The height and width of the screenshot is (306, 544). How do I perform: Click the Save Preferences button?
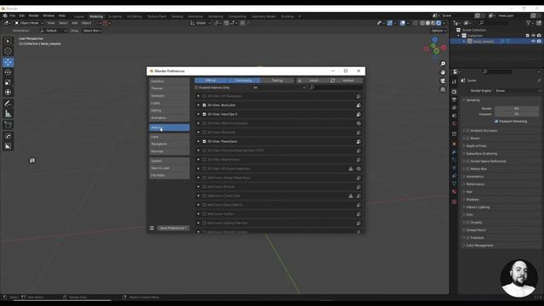tap(173, 228)
